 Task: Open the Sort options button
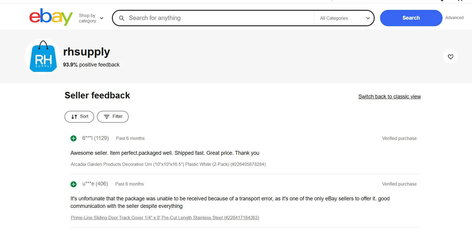pyautogui.click(x=79, y=117)
